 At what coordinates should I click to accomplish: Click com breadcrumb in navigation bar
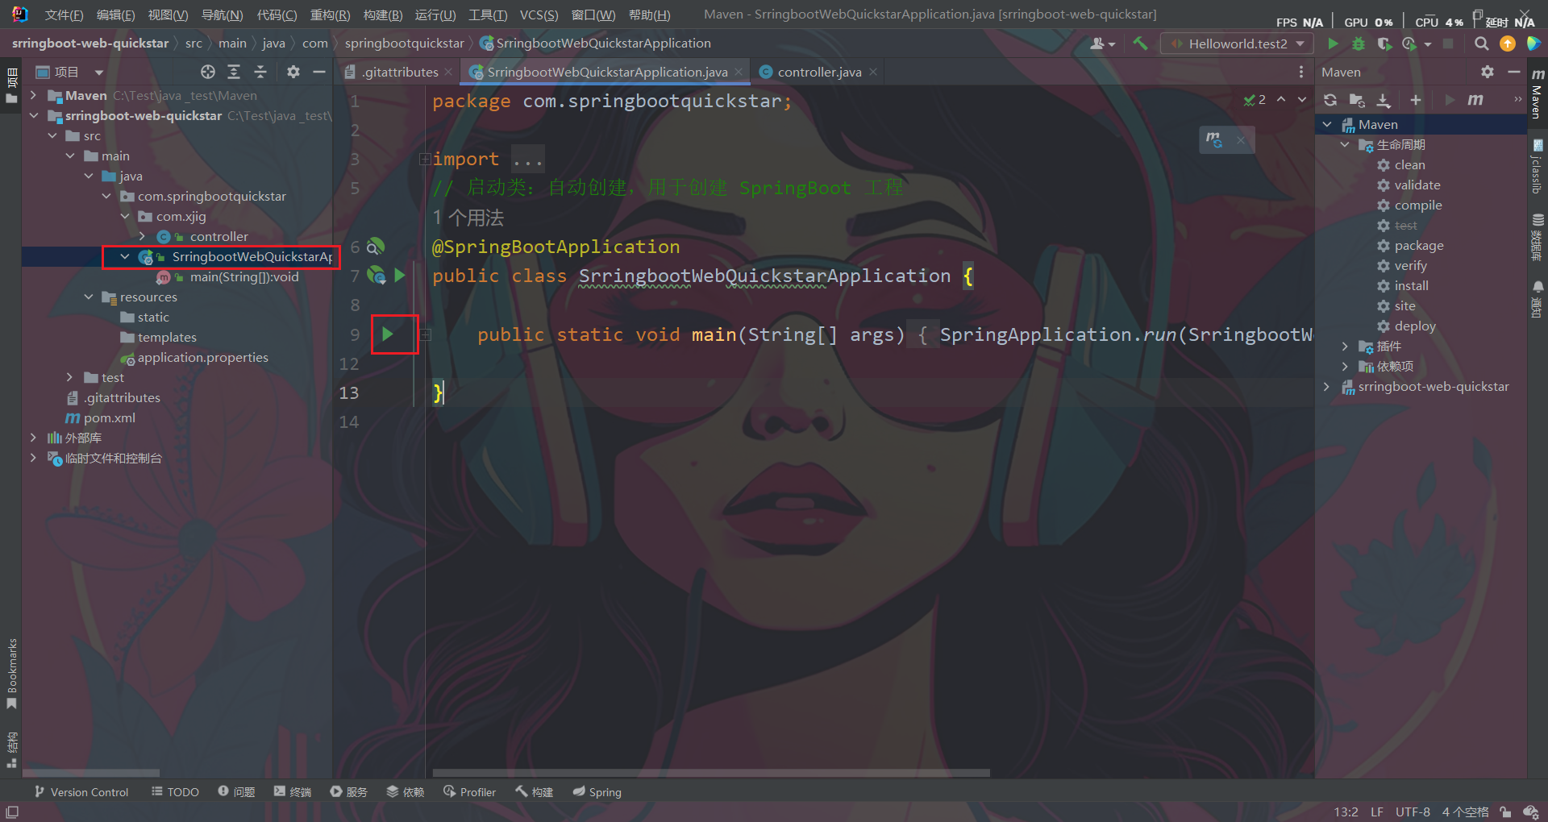tap(315, 44)
